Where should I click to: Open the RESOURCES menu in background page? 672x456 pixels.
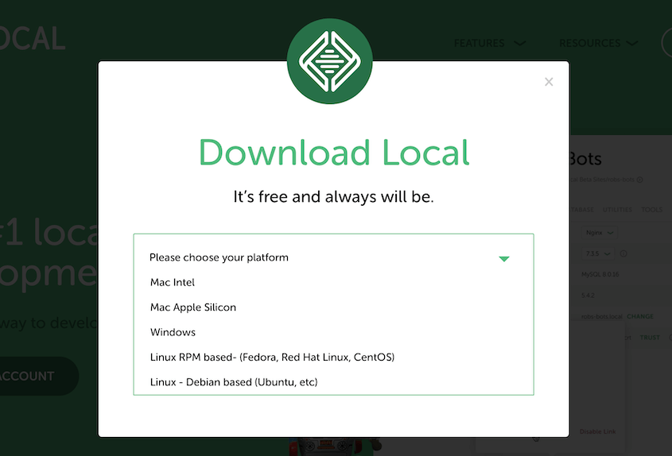coord(598,43)
